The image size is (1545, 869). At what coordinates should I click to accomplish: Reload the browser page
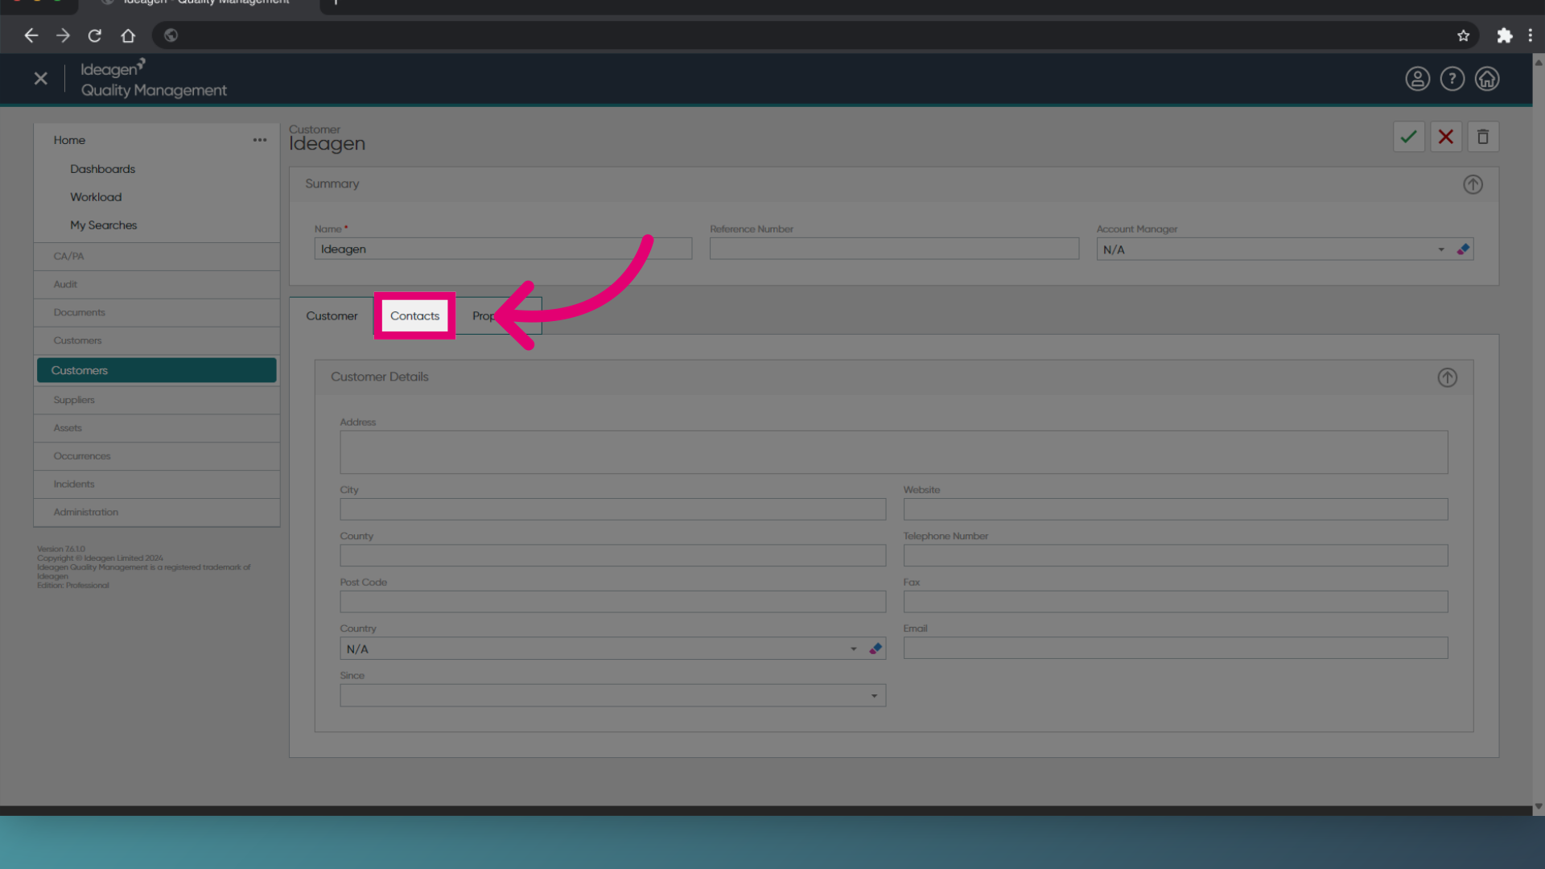tap(95, 35)
